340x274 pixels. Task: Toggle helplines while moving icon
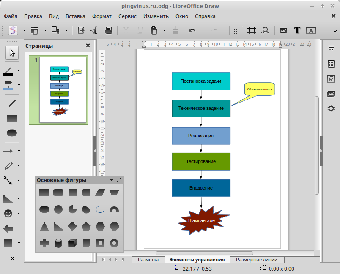pyautogui.click(x=252, y=30)
